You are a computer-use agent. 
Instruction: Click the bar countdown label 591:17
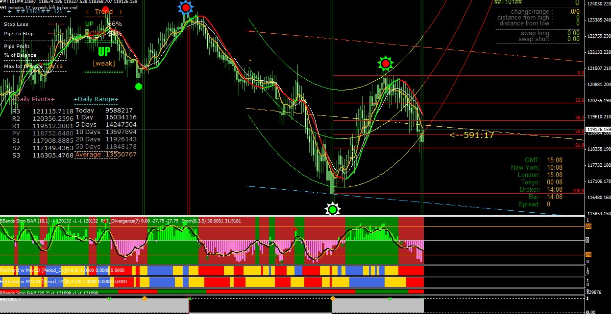point(471,135)
